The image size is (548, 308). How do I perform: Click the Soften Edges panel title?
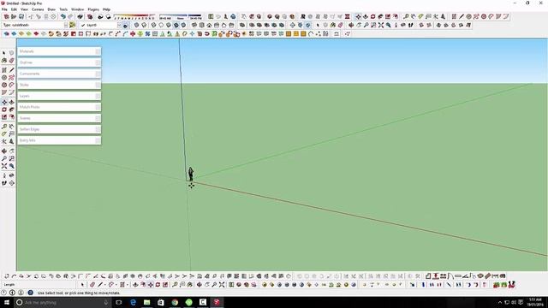coord(29,129)
